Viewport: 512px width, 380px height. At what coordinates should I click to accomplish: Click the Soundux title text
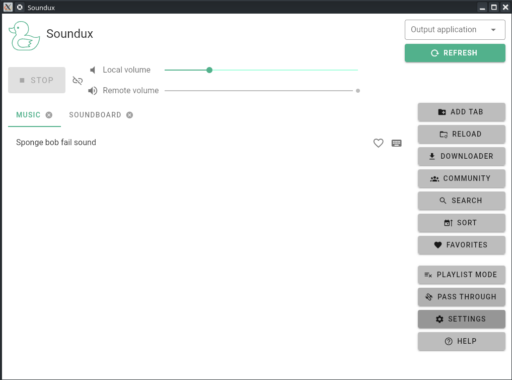tap(69, 34)
